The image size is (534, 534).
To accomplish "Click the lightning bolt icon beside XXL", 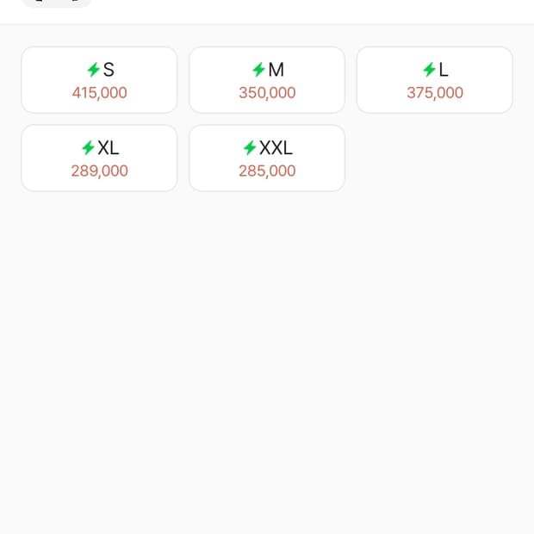I will point(250,148).
